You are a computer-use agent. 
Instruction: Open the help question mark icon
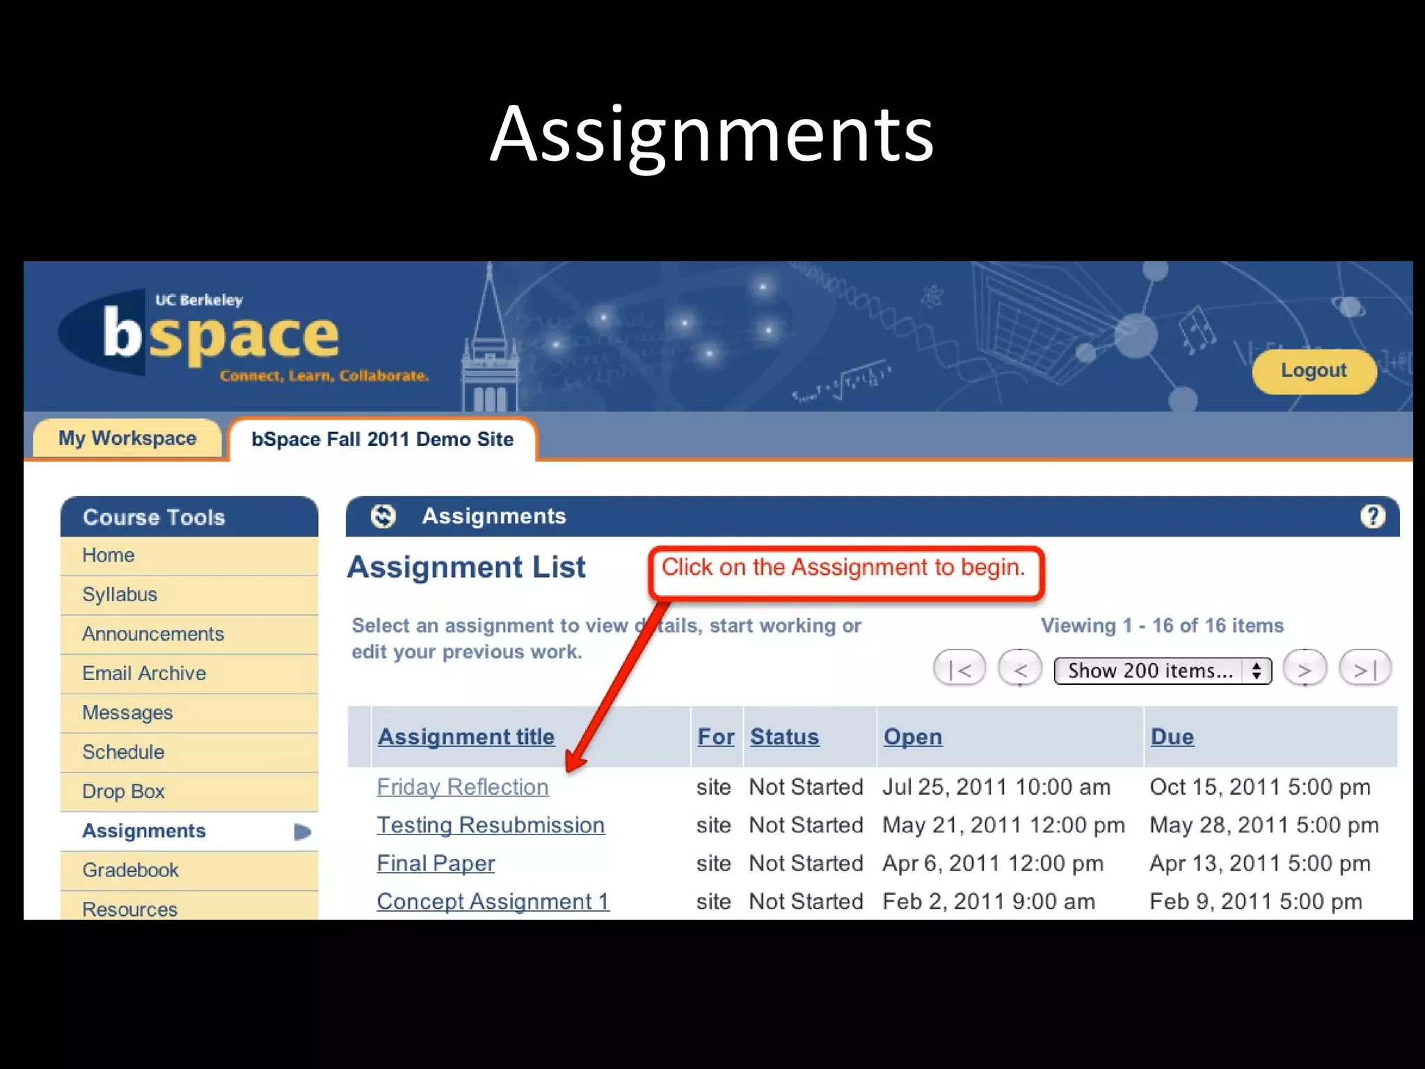click(1372, 516)
